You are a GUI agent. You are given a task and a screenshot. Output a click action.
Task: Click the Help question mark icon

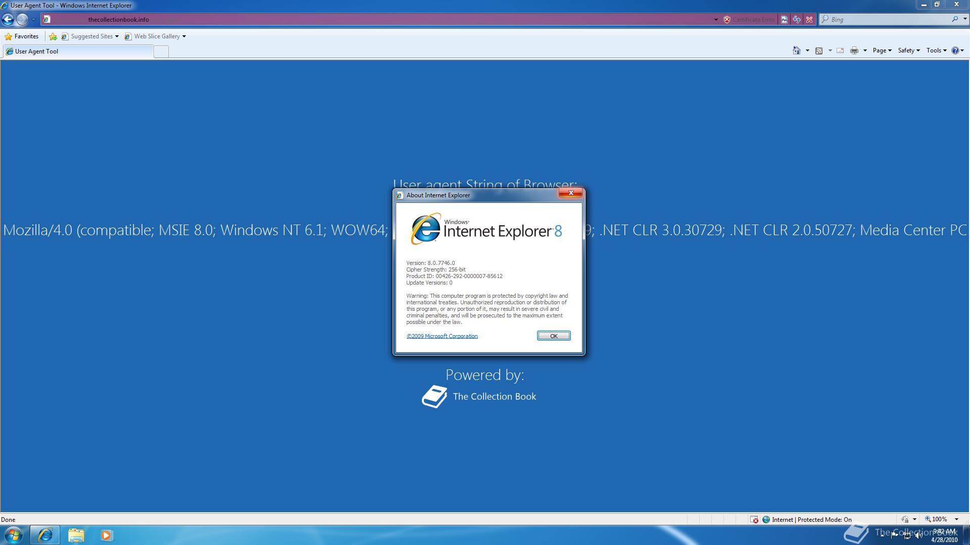click(955, 50)
